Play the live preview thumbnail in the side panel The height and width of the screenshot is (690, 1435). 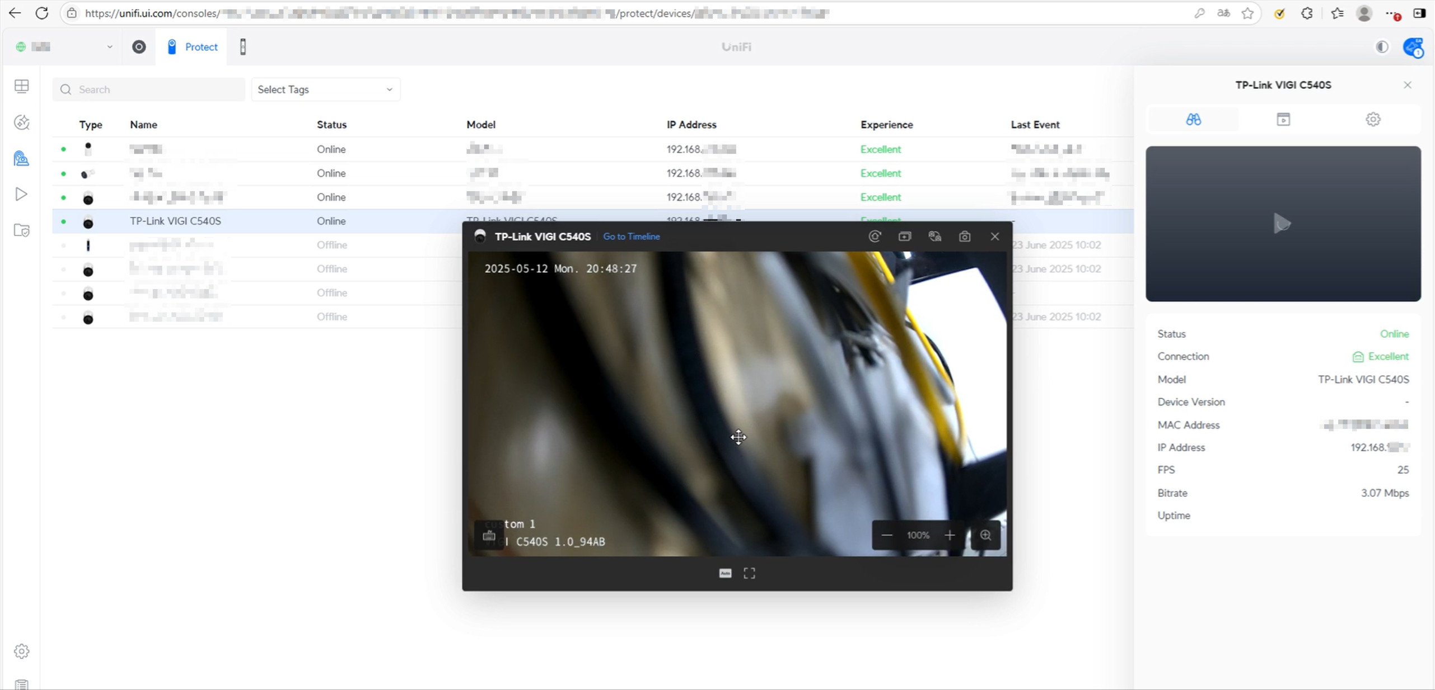[x=1282, y=224]
